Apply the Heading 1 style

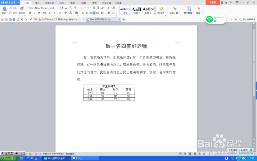click(136, 10)
